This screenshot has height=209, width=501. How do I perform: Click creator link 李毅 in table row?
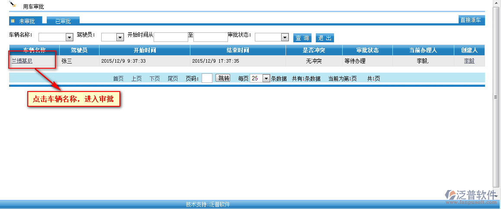469,61
